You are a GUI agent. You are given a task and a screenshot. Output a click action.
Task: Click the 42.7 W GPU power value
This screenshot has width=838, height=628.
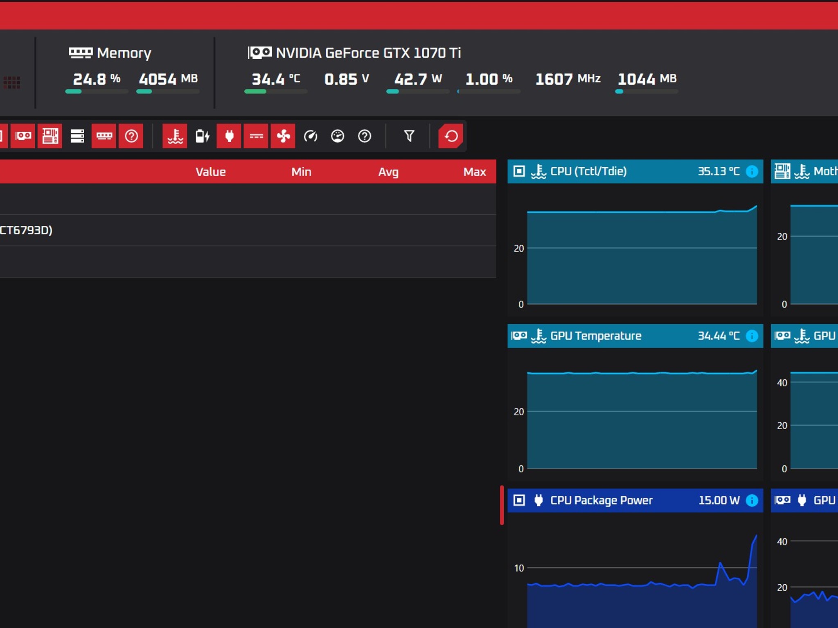pyautogui.click(x=418, y=79)
